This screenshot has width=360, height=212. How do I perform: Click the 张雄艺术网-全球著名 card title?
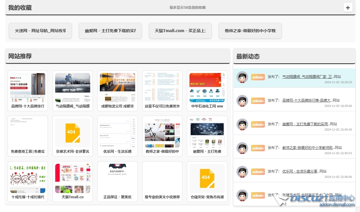click(x=73, y=152)
